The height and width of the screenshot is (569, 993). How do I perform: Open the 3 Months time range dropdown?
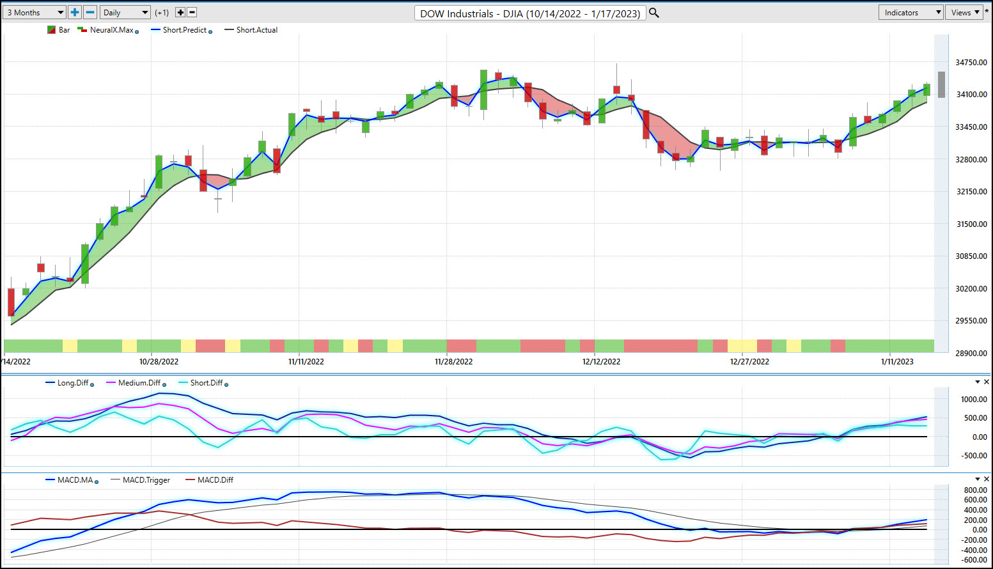pos(35,12)
